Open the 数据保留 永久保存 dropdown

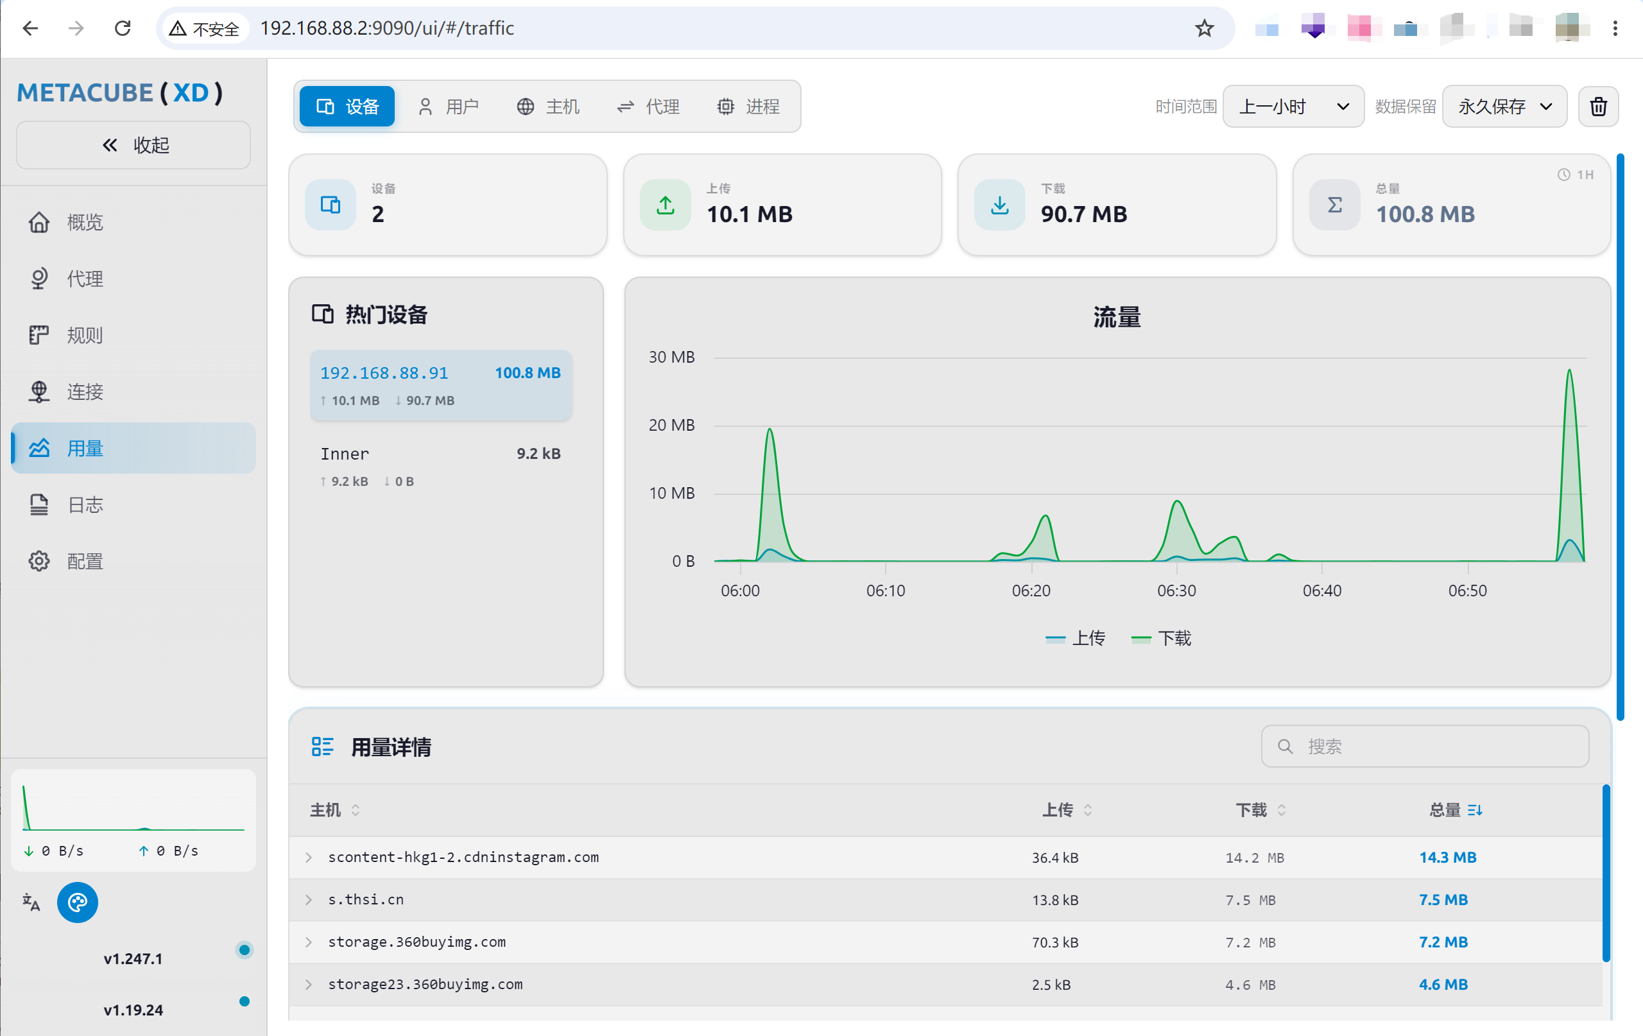[x=1504, y=107]
